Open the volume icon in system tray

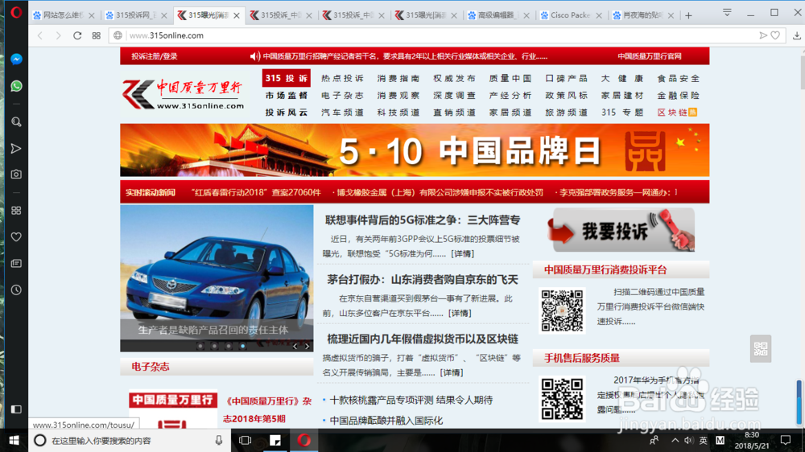(688, 440)
